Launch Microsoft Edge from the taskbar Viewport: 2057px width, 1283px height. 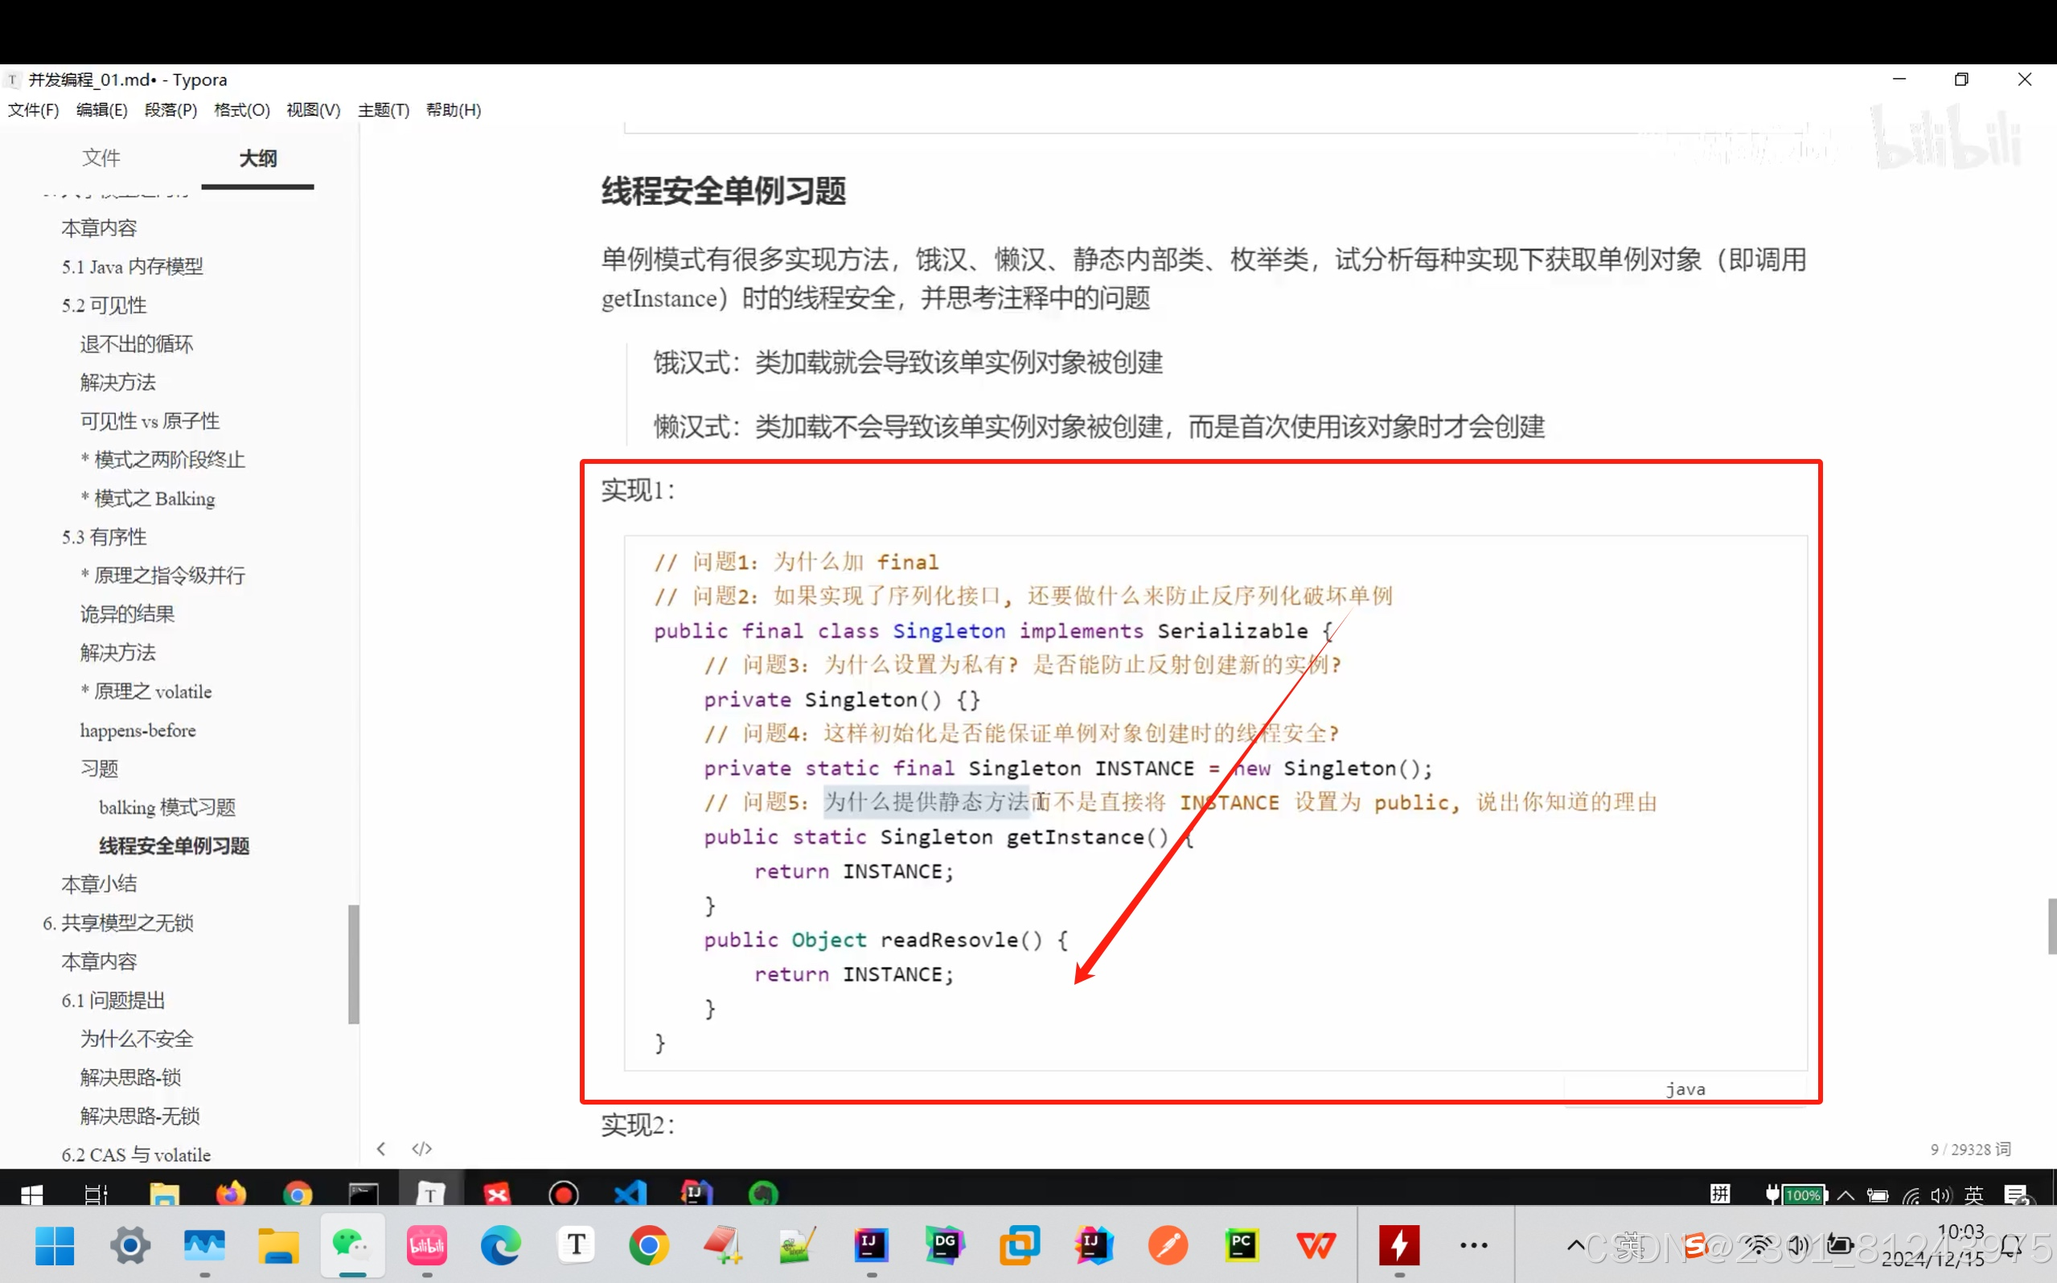[x=501, y=1246]
